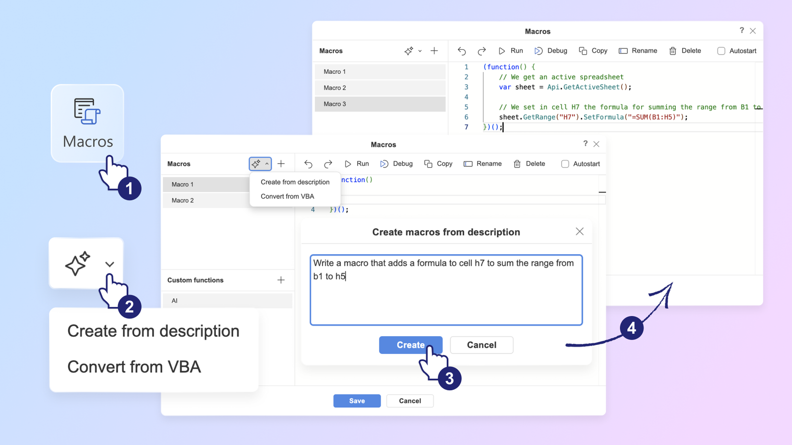Open the AI sparkle dropdown chevron
This screenshot has width=792, height=445.
[267, 164]
